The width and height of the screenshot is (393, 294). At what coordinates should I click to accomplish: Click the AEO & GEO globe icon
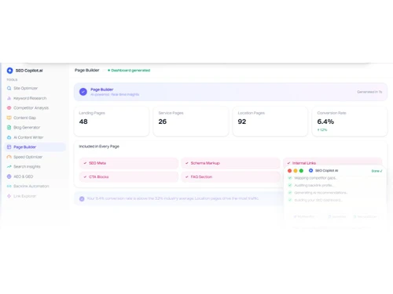tap(9, 176)
